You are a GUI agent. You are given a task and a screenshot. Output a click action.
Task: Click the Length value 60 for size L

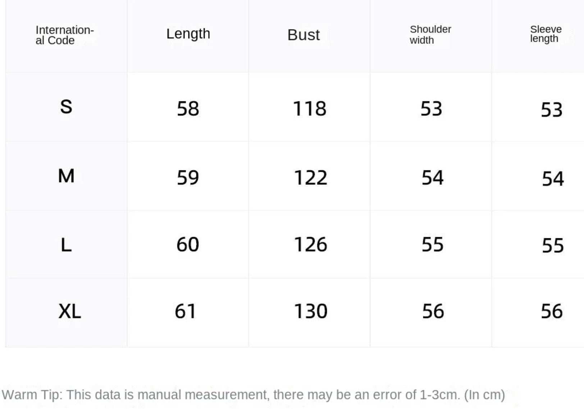(x=188, y=245)
